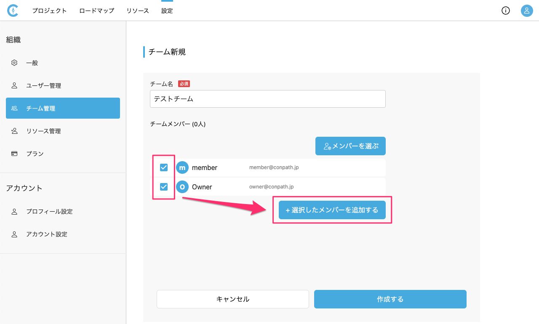
Task: Click the gear icon beside 一般
Action: 14,63
